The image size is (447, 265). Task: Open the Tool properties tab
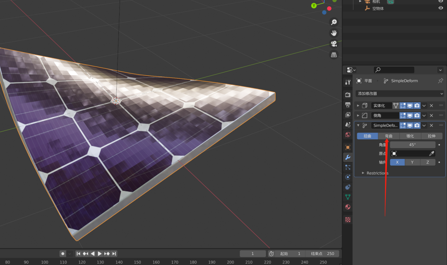tap(348, 82)
